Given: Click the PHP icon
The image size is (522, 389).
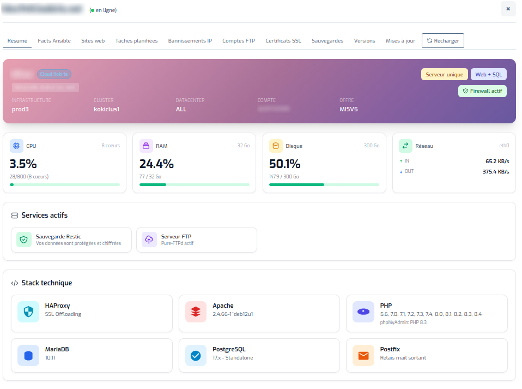Looking at the screenshot, I should pos(363,312).
